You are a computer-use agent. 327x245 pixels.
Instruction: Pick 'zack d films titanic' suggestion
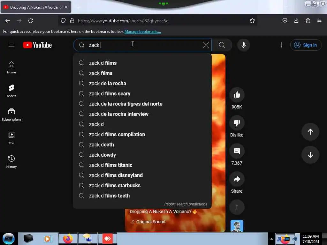(x=142, y=165)
